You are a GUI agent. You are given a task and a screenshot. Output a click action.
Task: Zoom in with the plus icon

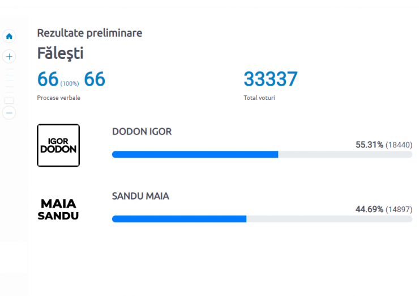[9, 57]
